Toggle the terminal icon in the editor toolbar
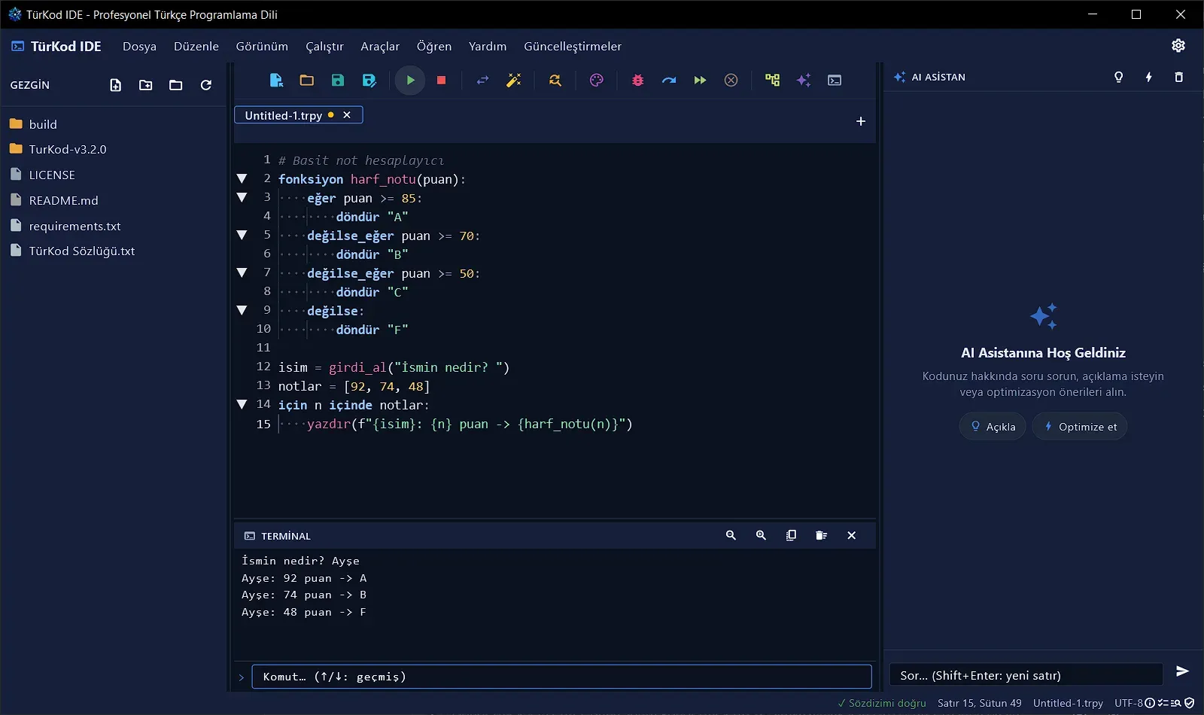 835,81
